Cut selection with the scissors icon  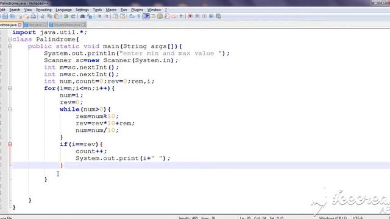pos(42,16)
